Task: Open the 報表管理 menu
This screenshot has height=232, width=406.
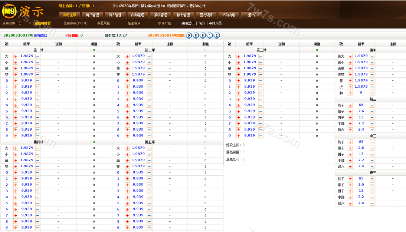Action: [183, 15]
